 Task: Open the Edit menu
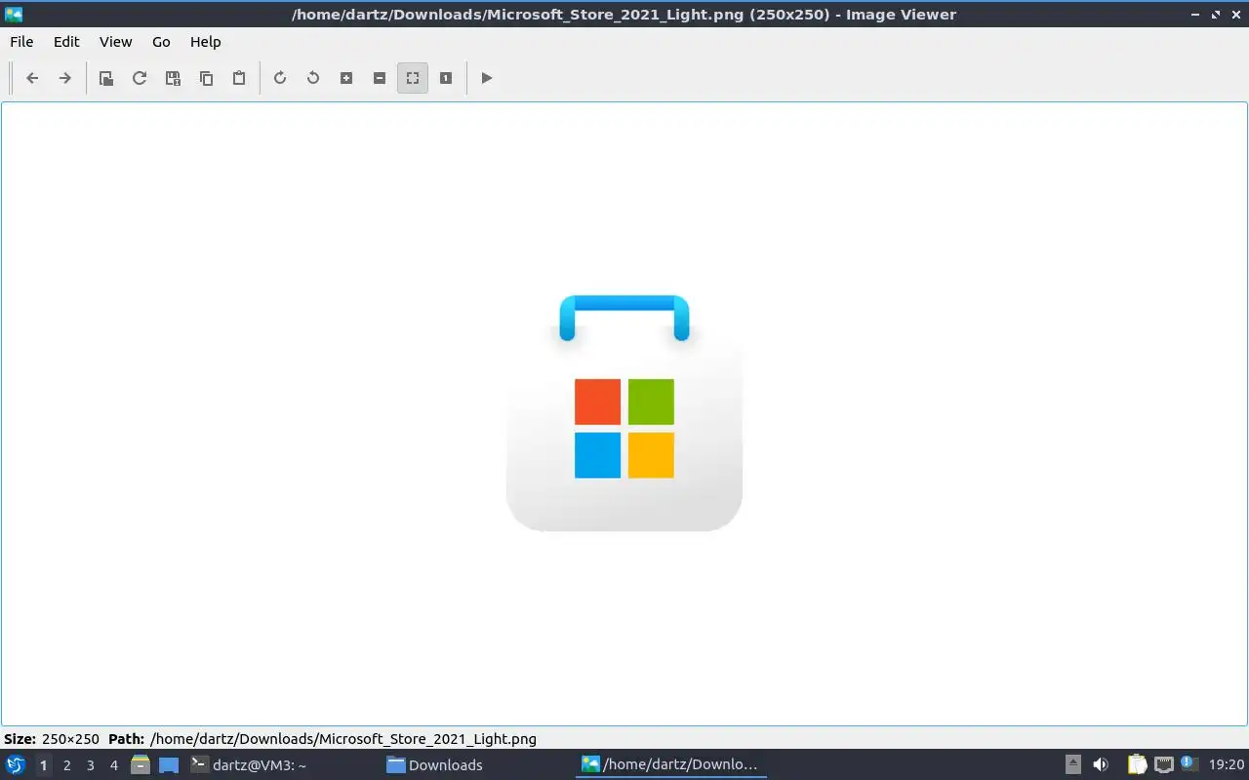tap(66, 42)
